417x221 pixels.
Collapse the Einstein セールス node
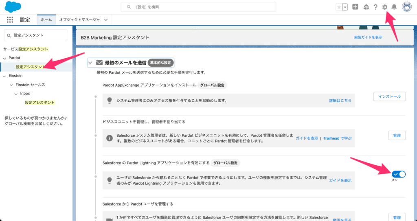[11, 85]
